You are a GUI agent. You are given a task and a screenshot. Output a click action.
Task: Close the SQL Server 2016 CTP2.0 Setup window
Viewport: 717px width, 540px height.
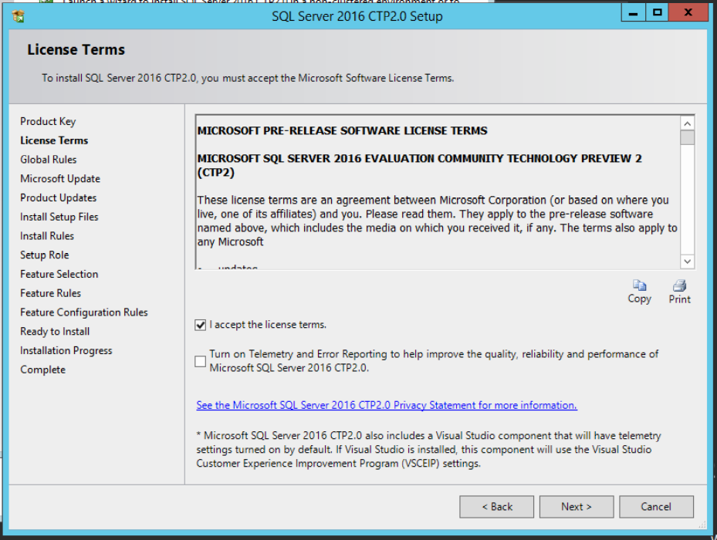[x=688, y=13]
